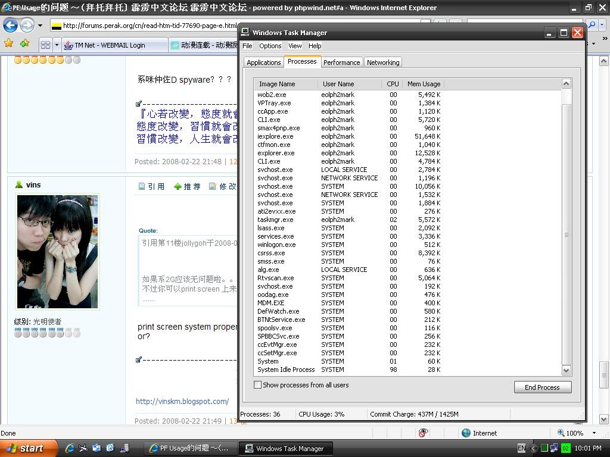
Task: Open the recent pages dropdown arrow beside Forward
Action: click(x=40, y=26)
